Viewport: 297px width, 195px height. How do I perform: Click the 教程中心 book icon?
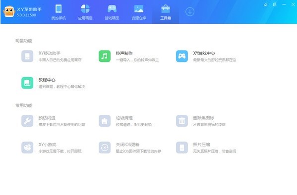27,83
